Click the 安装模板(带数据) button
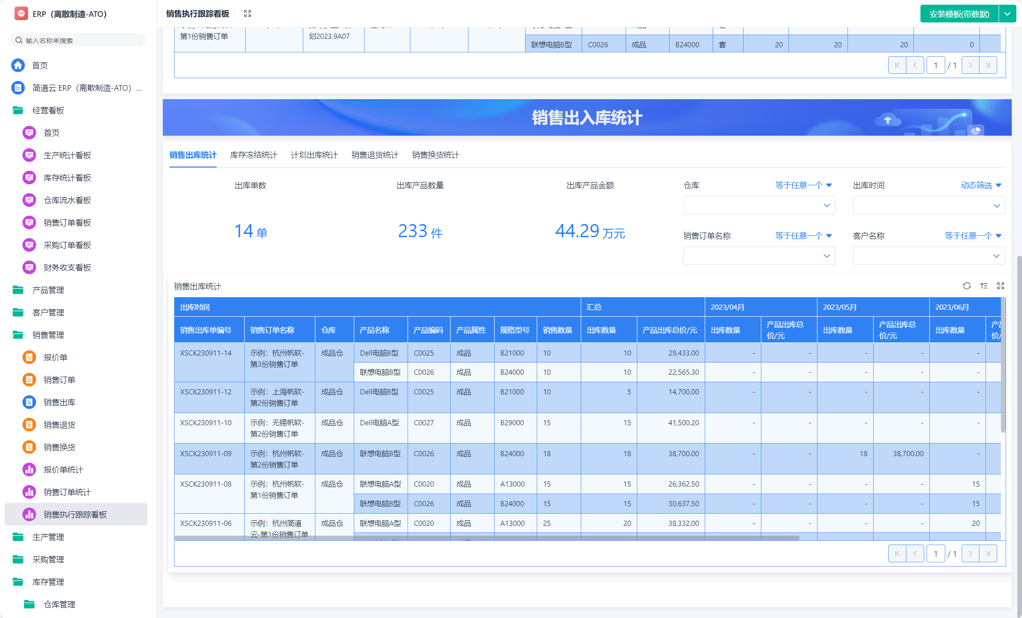This screenshot has height=618, width=1022. coord(959,14)
